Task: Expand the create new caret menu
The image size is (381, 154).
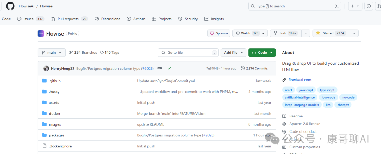Action: pos(358,6)
